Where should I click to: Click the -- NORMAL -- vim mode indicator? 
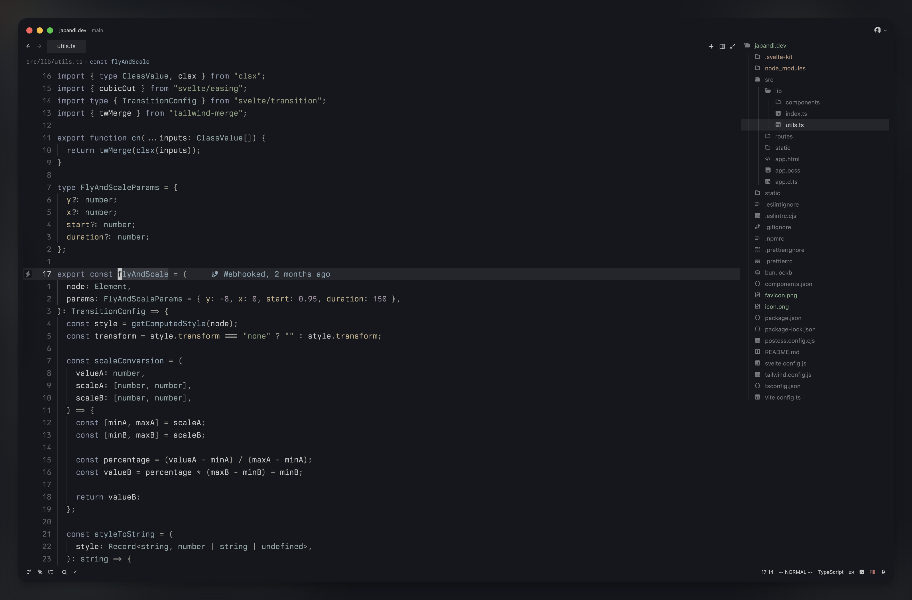click(x=795, y=572)
